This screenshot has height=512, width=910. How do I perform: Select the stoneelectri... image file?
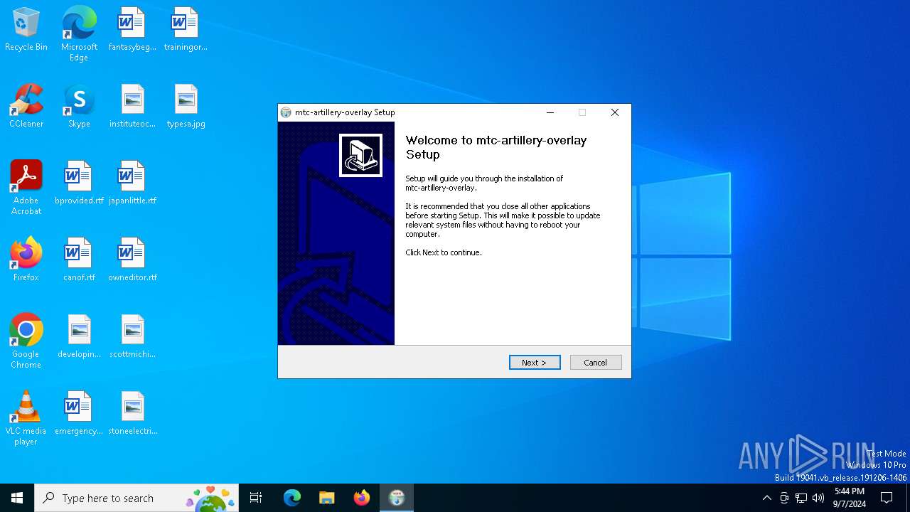tap(132, 413)
